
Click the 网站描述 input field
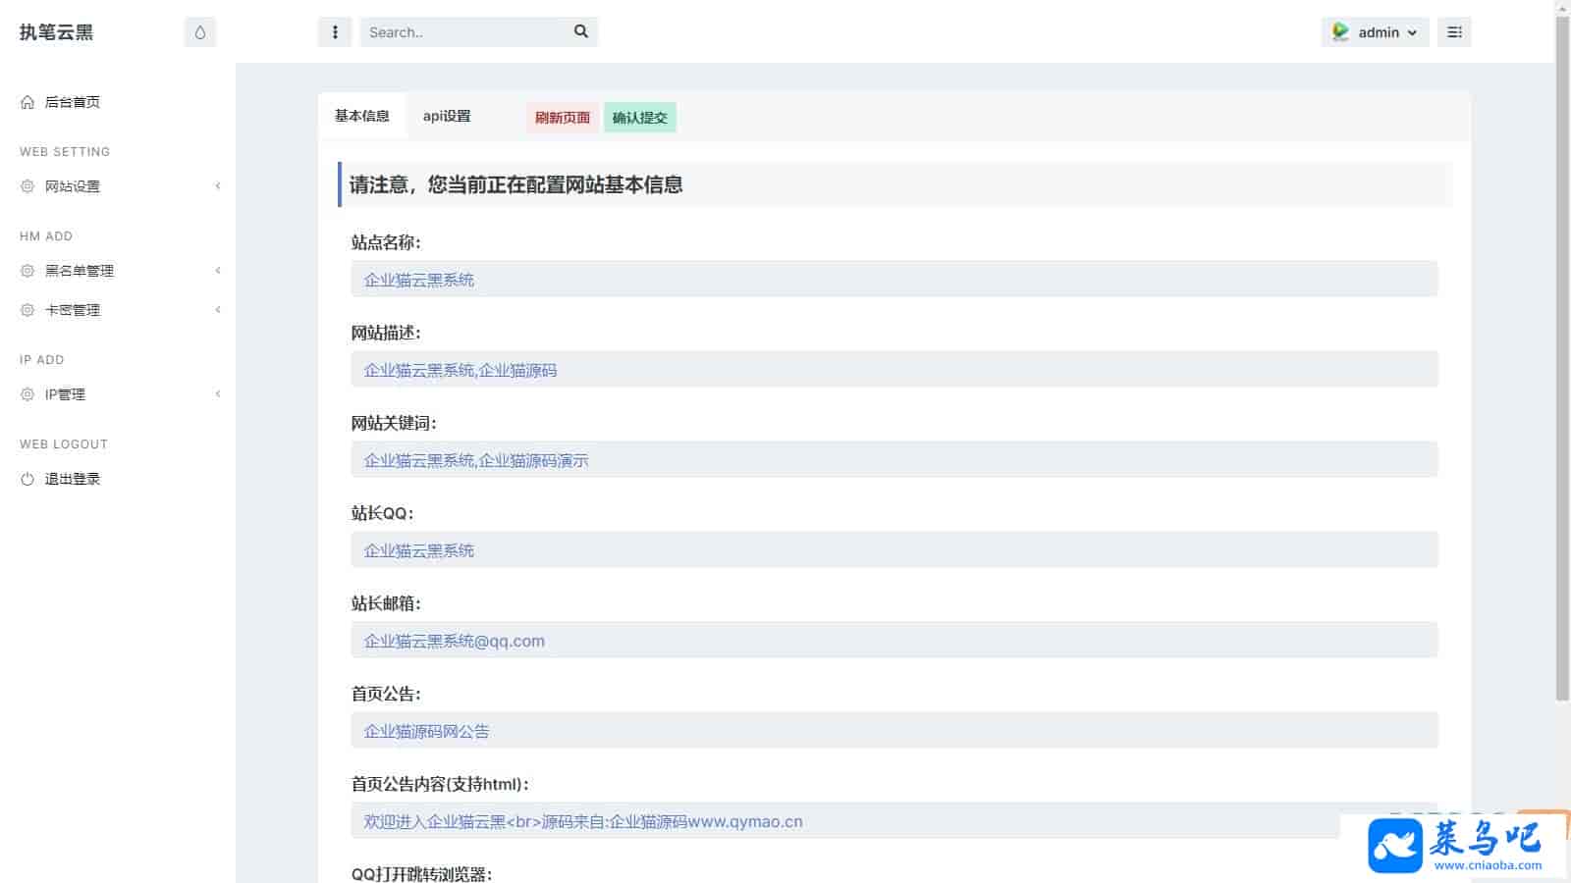click(894, 370)
